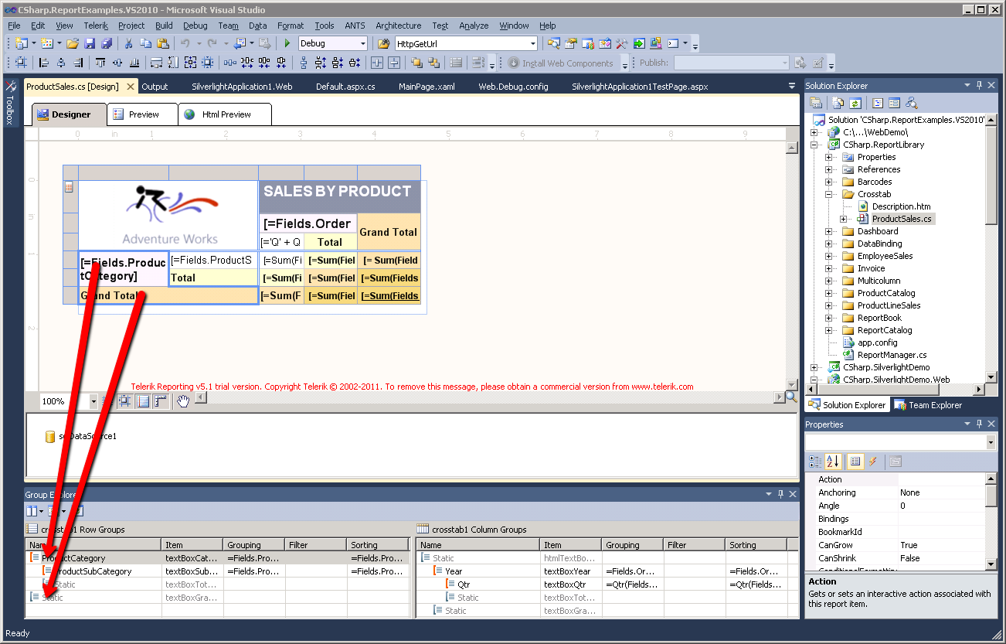Select ReportManager.cs in Solution Explorer
Viewport: 1006px width, 644px height.
pyautogui.click(x=892, y=355)
